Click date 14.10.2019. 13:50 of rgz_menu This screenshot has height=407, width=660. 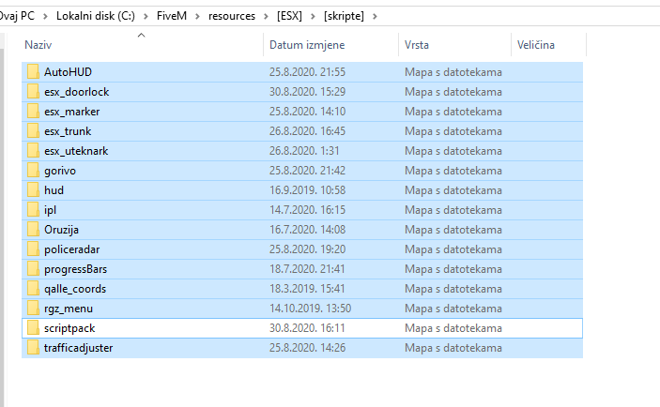coord(310,309)
